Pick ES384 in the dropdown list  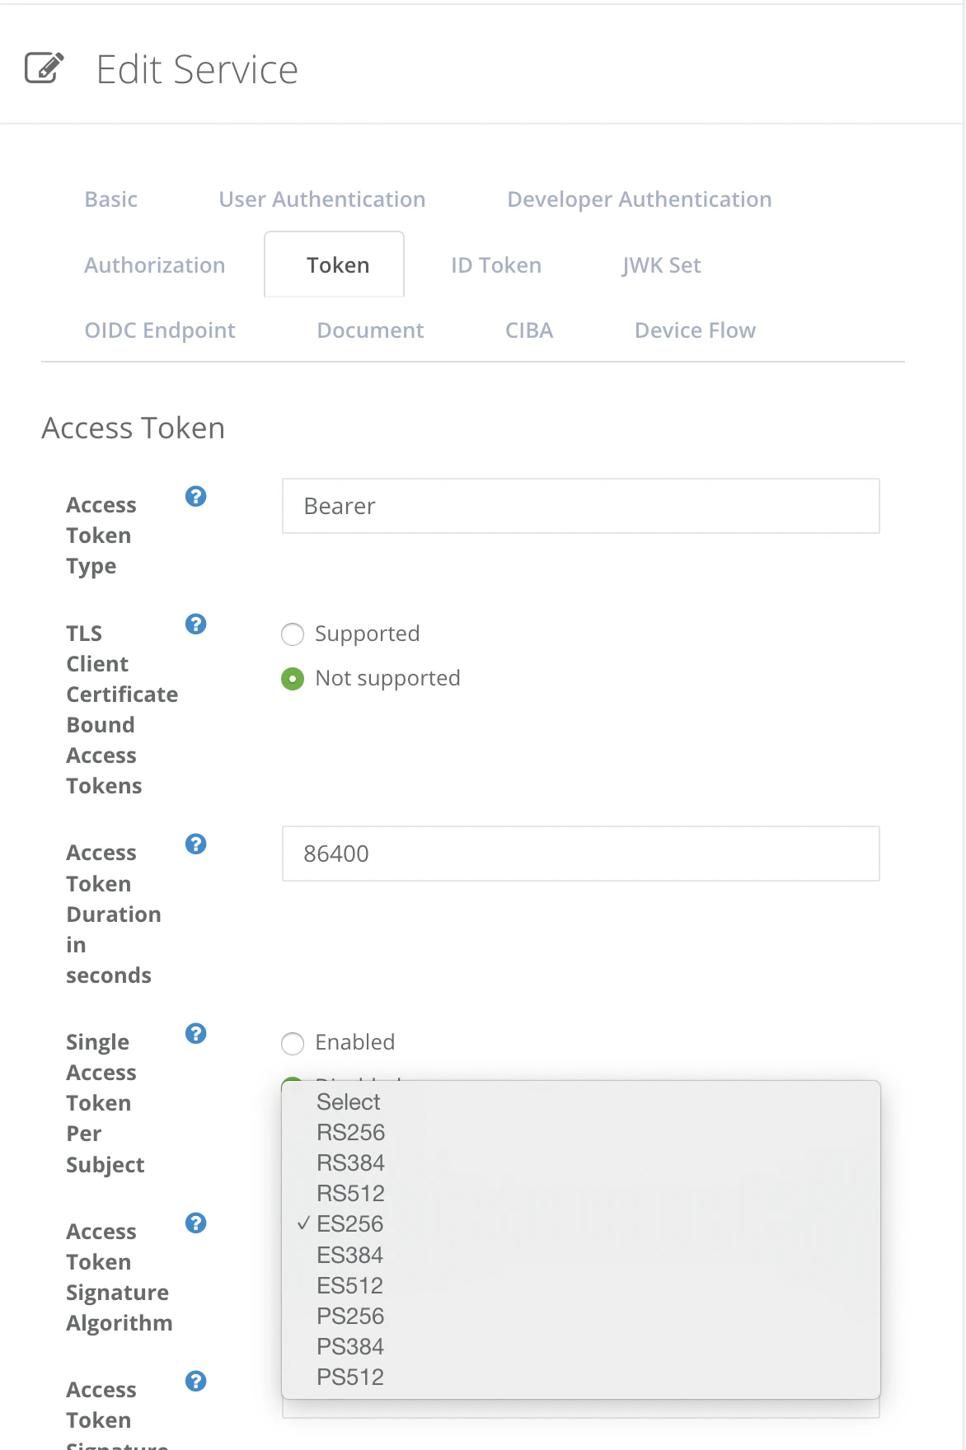click(350, 1256)
